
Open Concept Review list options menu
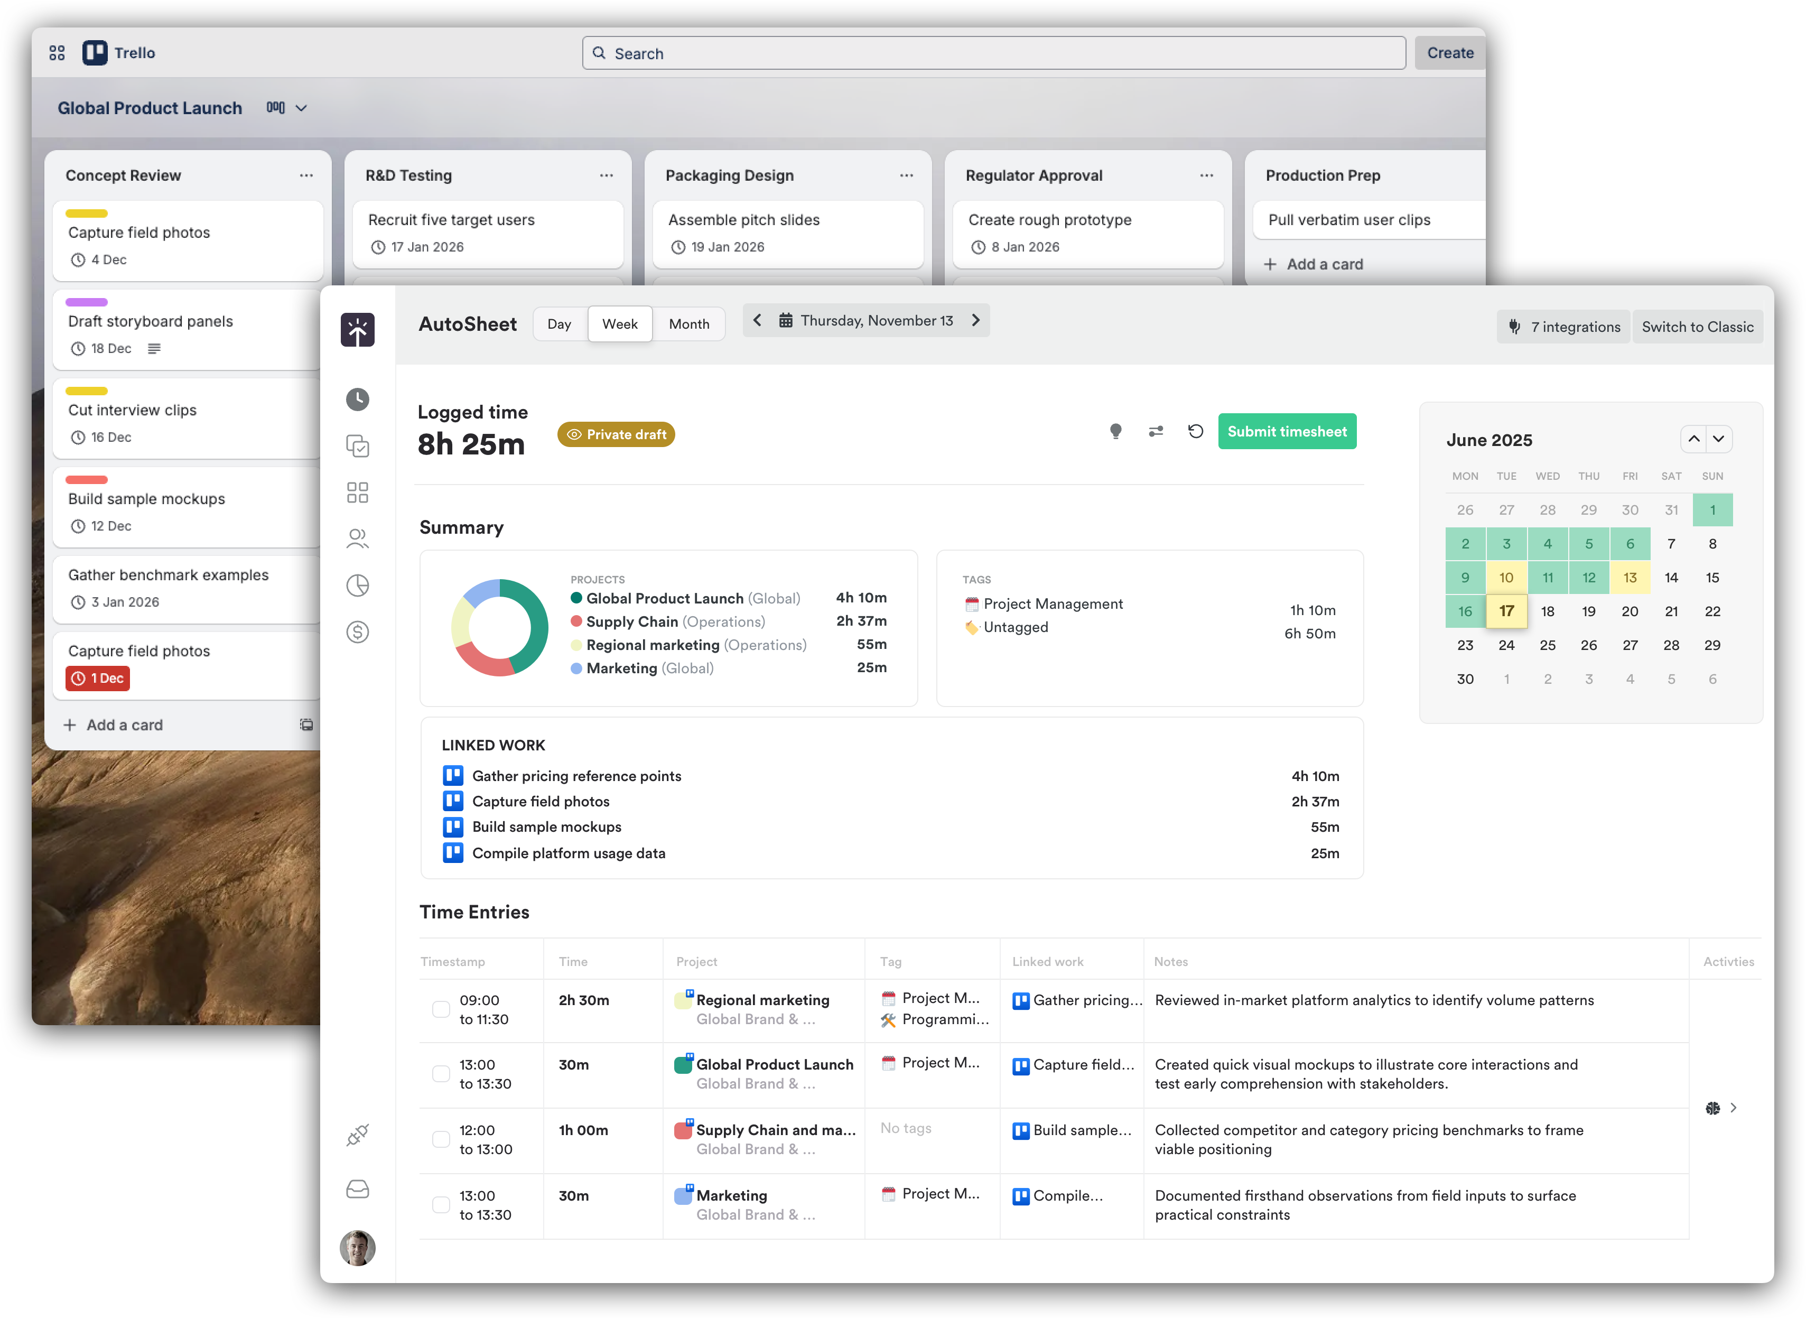tap(306, 175)
